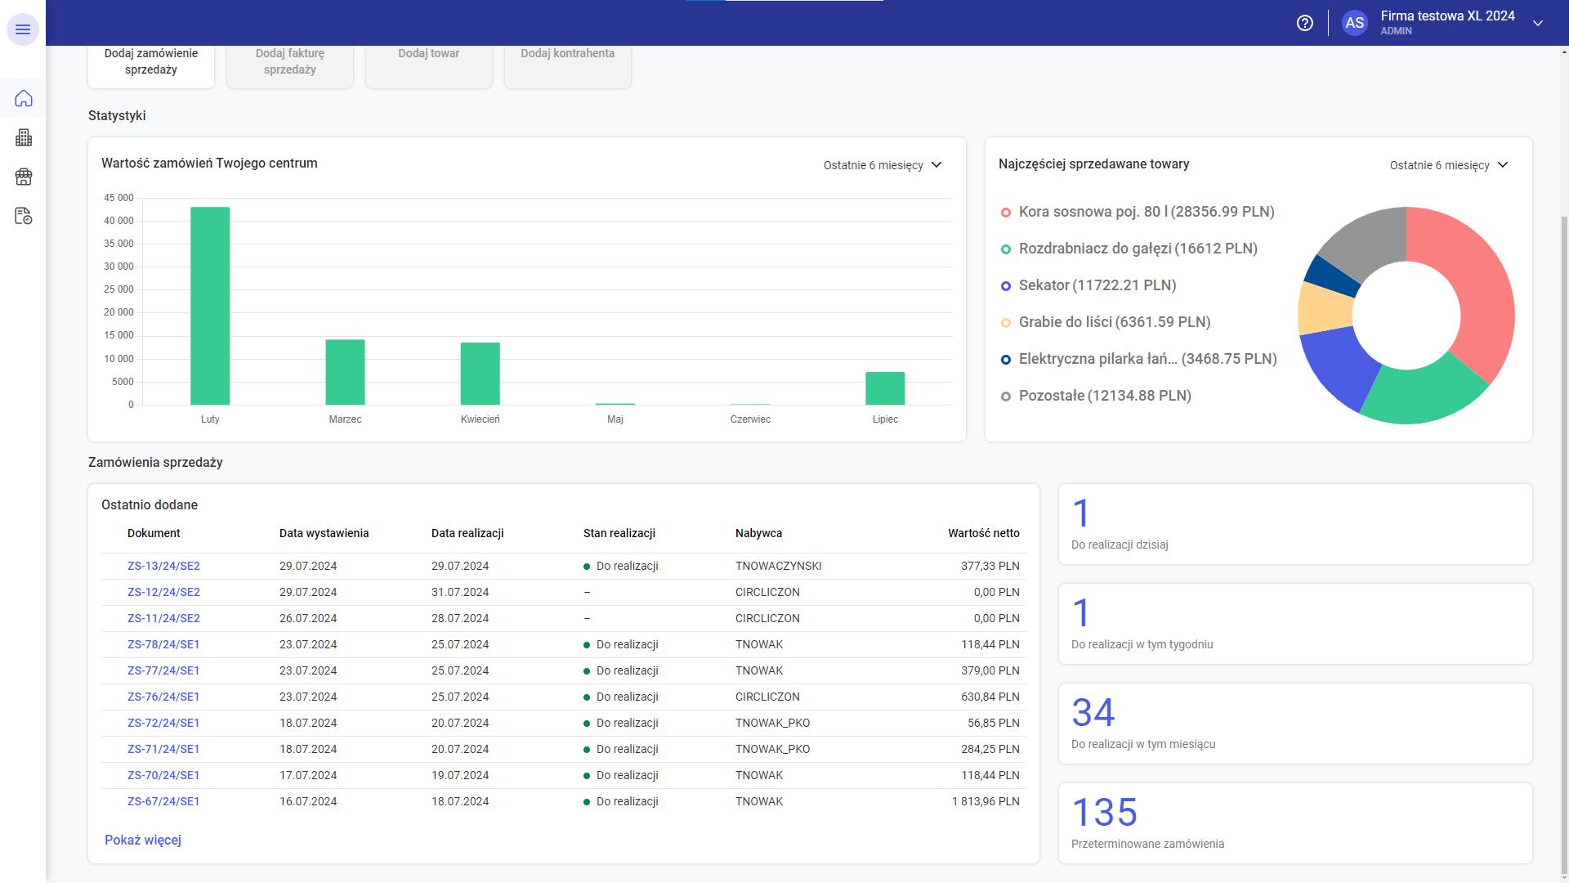
Task: Open the documents sidebar icon
Action: tap(23, 216)
